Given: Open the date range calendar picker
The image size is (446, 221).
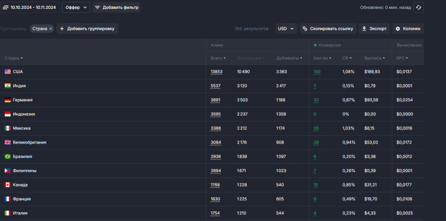Looking at the screenshot, I should click(x=30, y=7).
